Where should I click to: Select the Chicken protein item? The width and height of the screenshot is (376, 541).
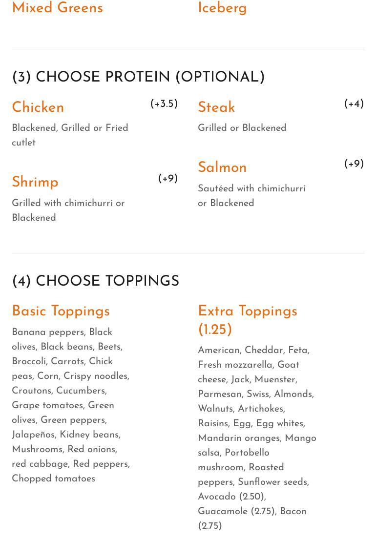click(x=38, y=107)
